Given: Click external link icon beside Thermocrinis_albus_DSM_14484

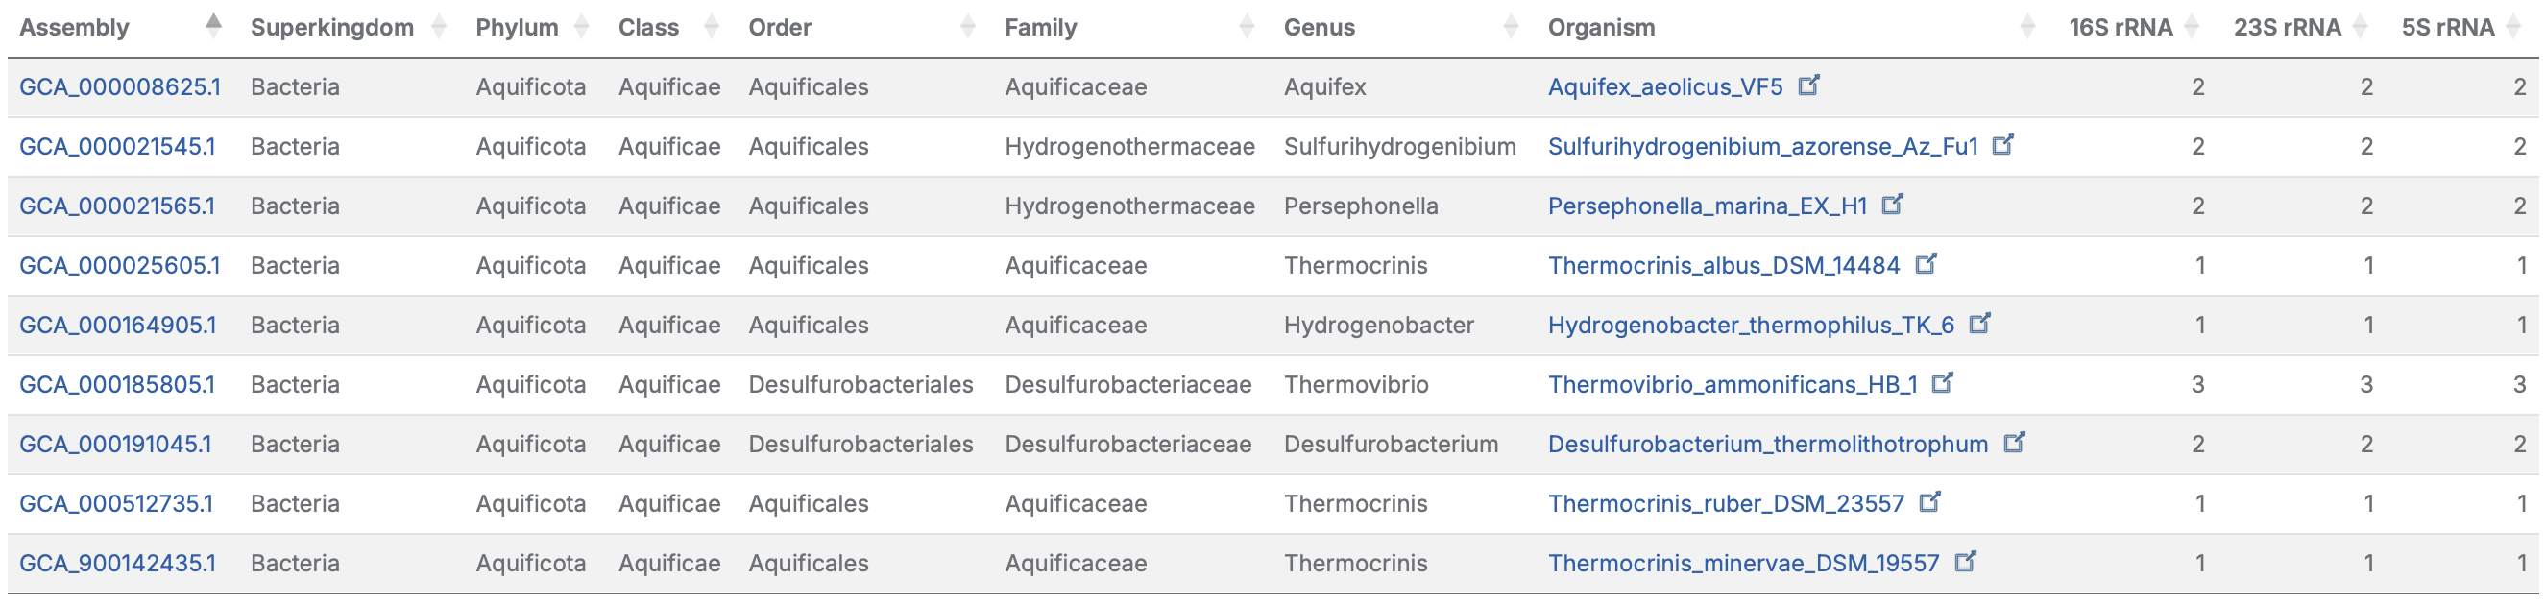Looking at the screenshot, I should pyautogui.click(x=1926, y=263).
